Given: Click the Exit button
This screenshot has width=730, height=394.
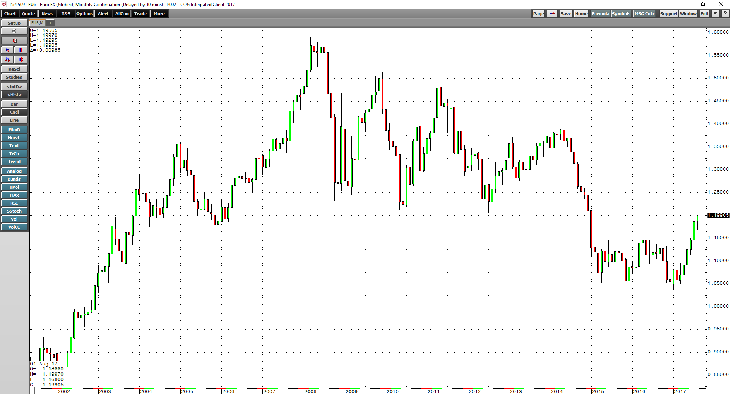Looking at the screenshot, I should (705, 14).
